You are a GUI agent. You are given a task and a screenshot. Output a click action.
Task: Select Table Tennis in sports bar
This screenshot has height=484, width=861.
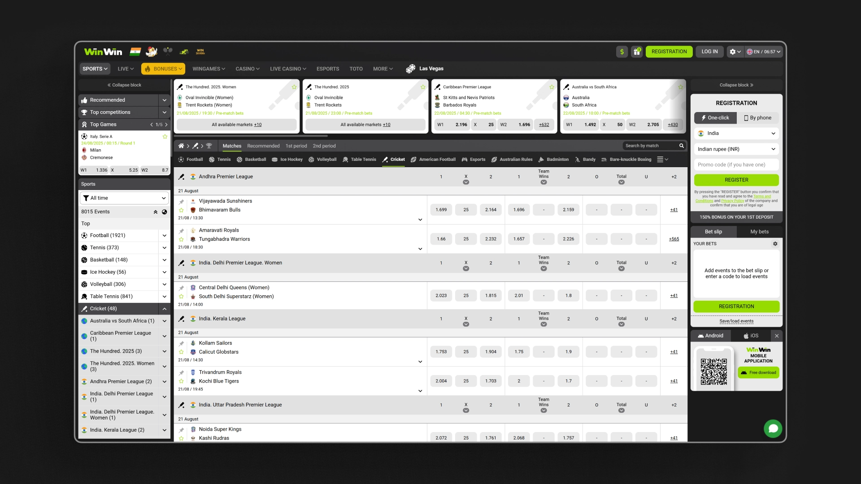pos(359,160)
